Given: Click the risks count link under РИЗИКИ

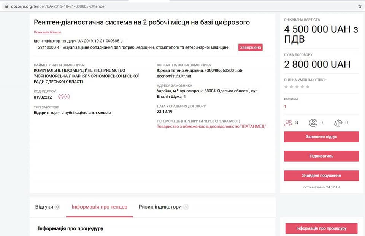Looking at the screenshot, I should click(285, 107).
